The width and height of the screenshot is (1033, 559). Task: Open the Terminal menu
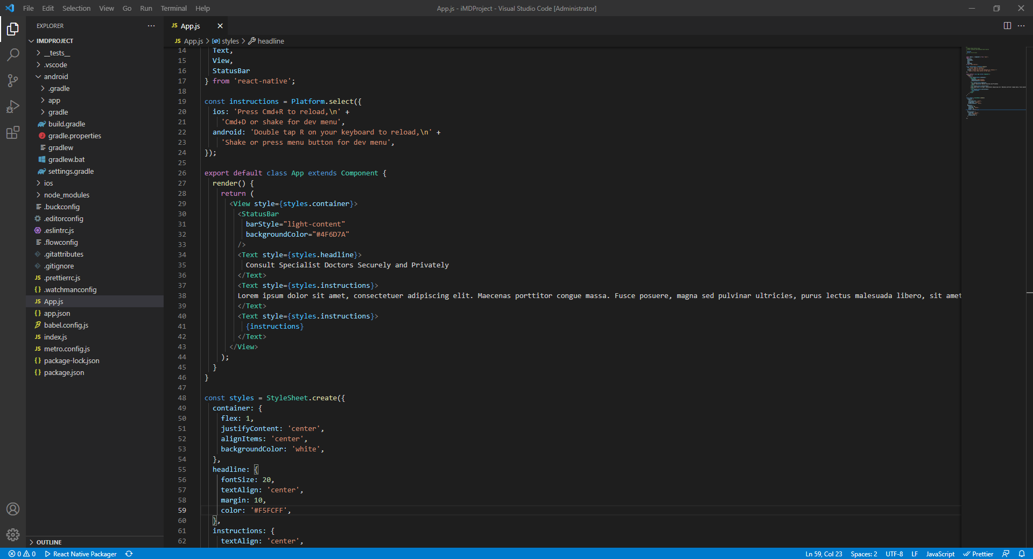pyautogui.click(x=173, y=8)
